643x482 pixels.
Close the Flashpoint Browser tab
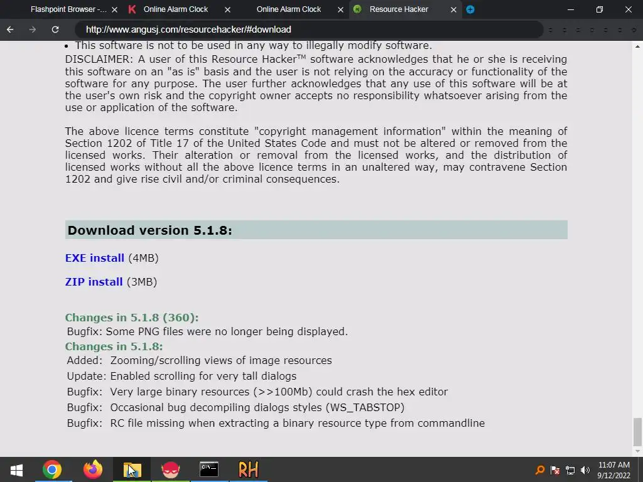pyautogui.click(x=115, y=9)
